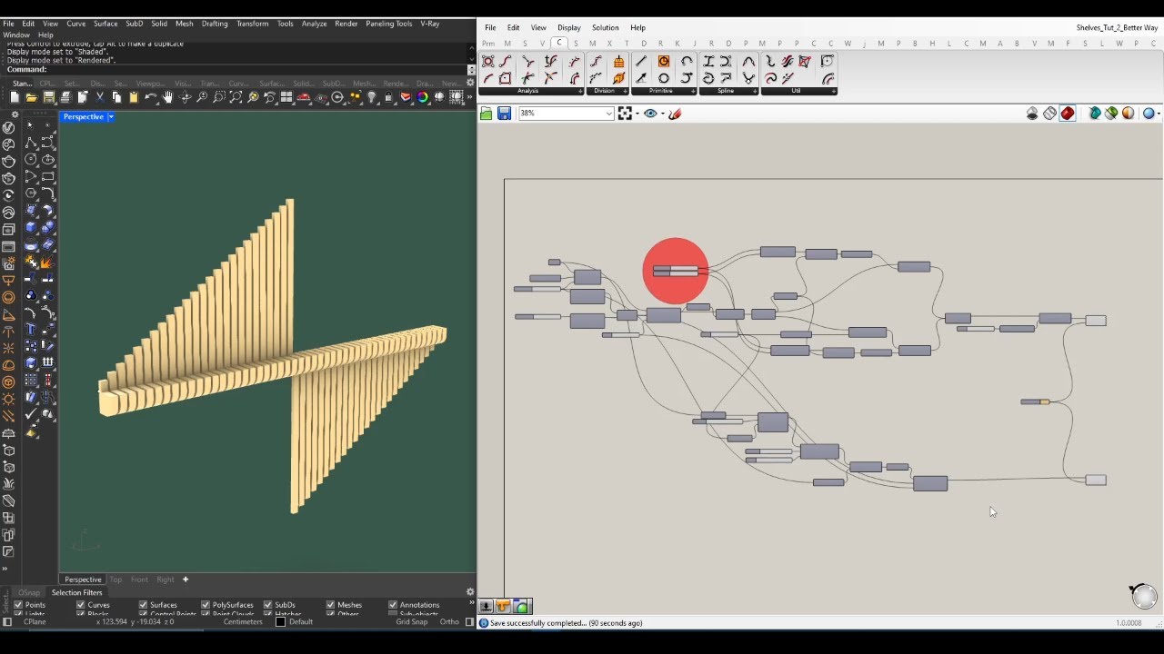
Task: Click the canvas zoom extents icon beside the zoom field
Action: coord(625,113)
